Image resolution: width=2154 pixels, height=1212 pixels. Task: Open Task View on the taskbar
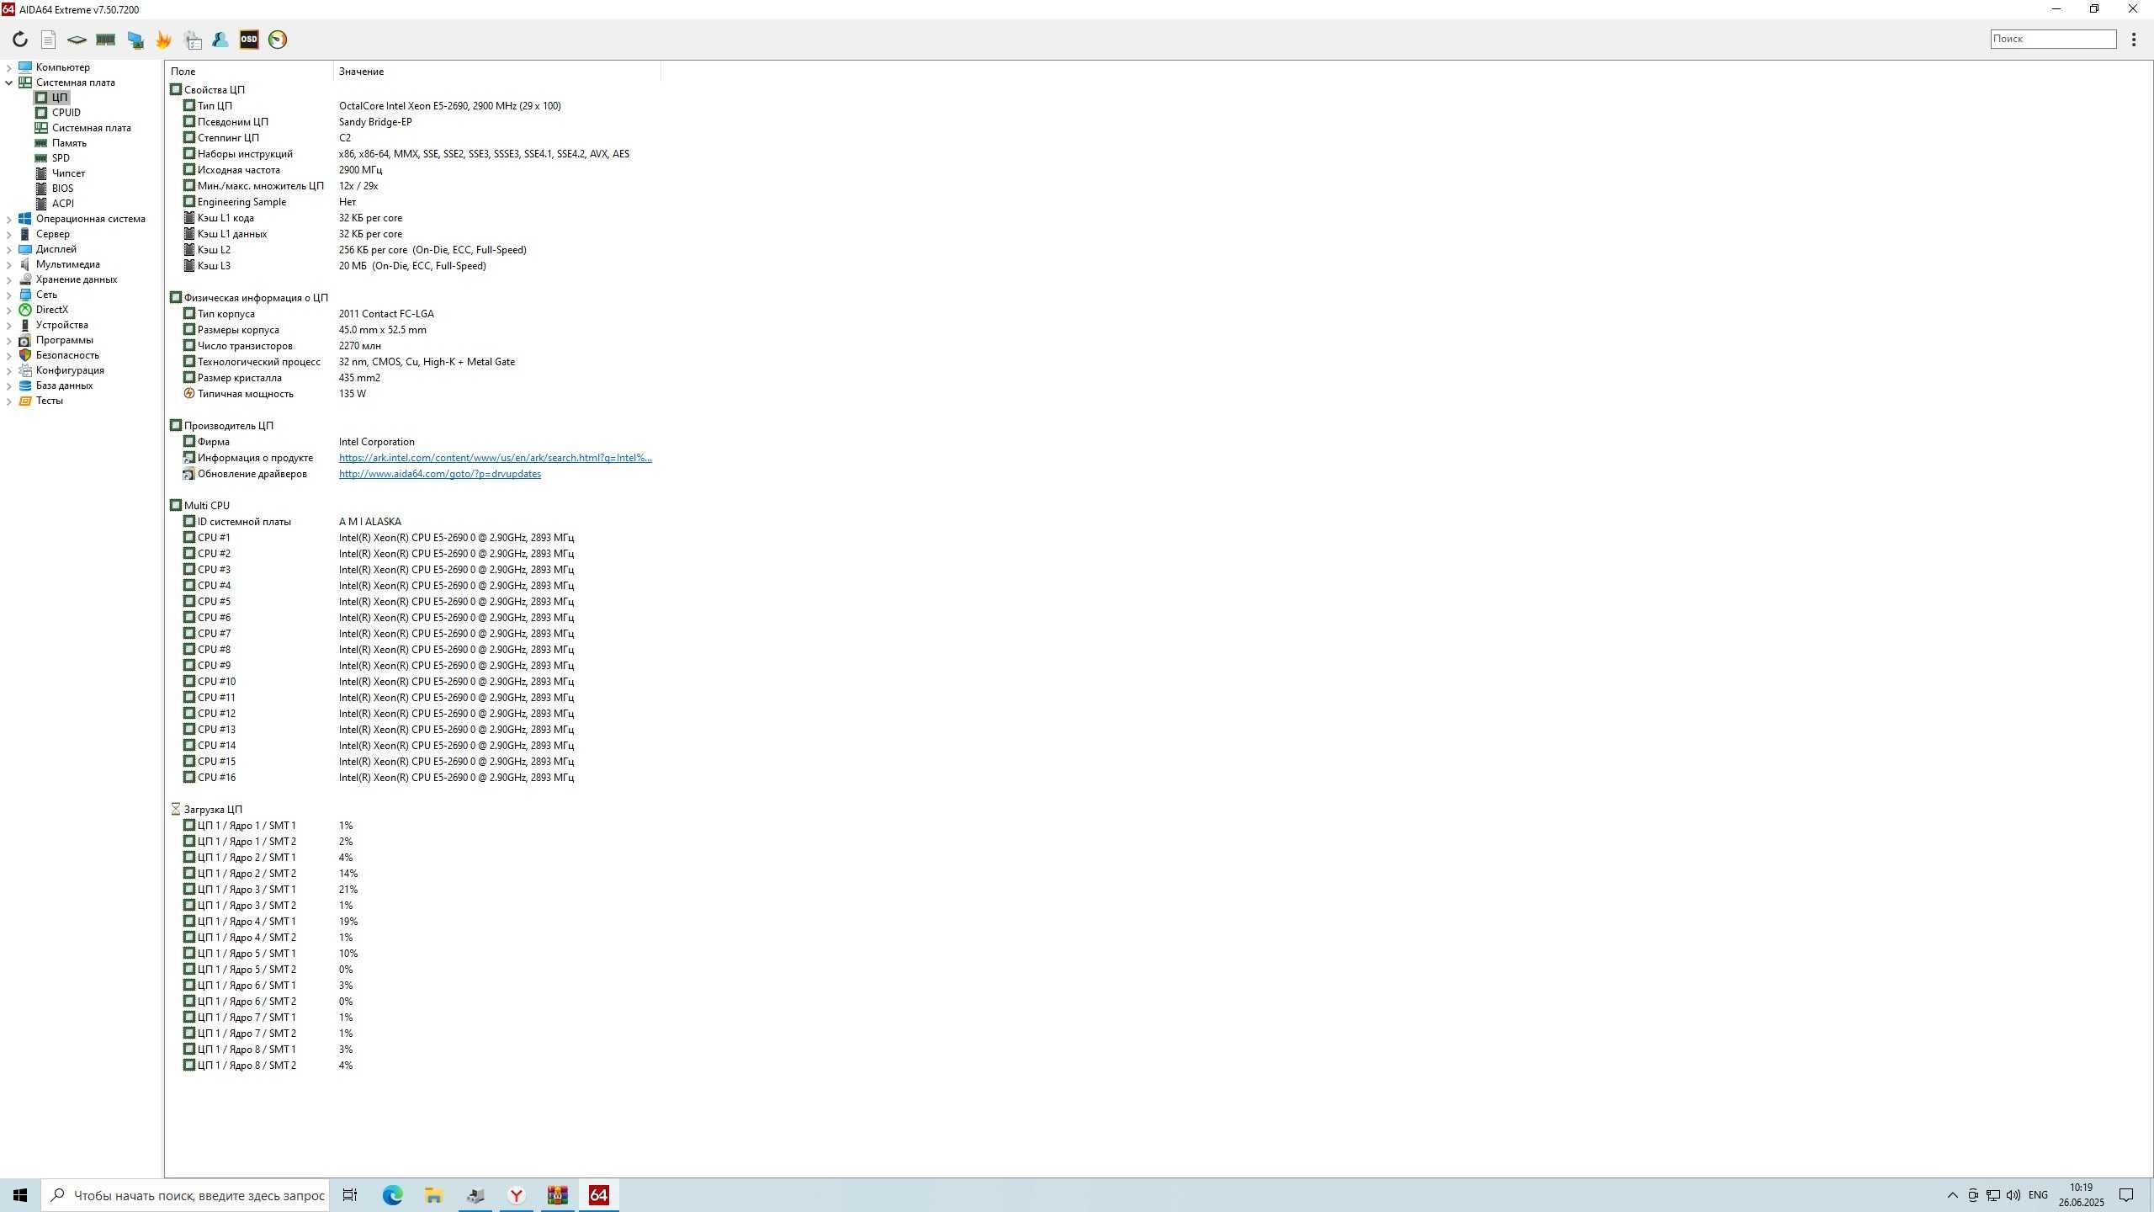tap(350, 1195)
